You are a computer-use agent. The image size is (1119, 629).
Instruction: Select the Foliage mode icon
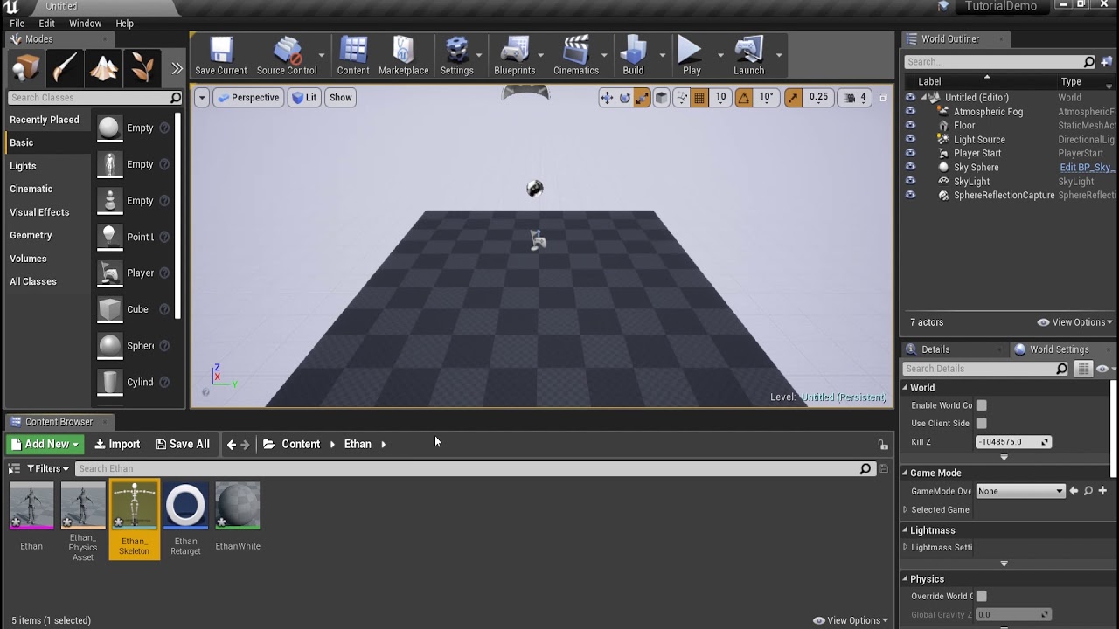[142, 67]
